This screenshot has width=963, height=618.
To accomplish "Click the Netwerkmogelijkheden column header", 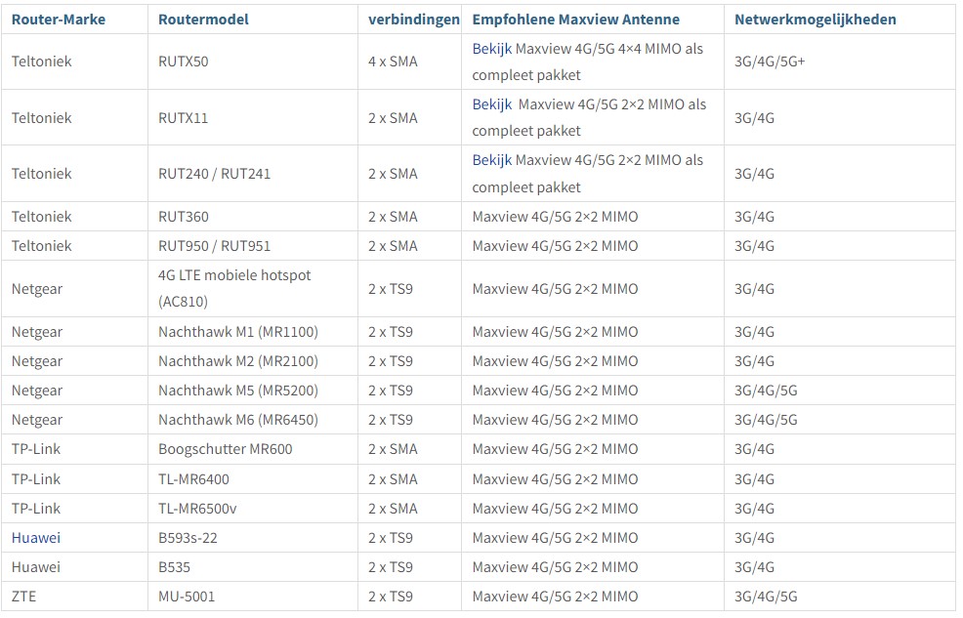I will coord(815,19).
